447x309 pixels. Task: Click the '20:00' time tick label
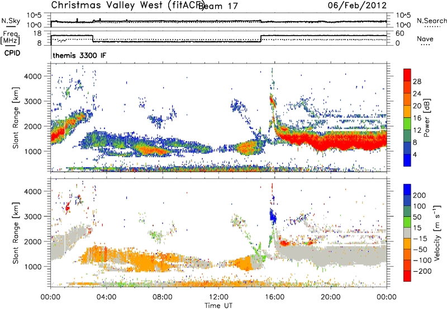click(330, 297)
